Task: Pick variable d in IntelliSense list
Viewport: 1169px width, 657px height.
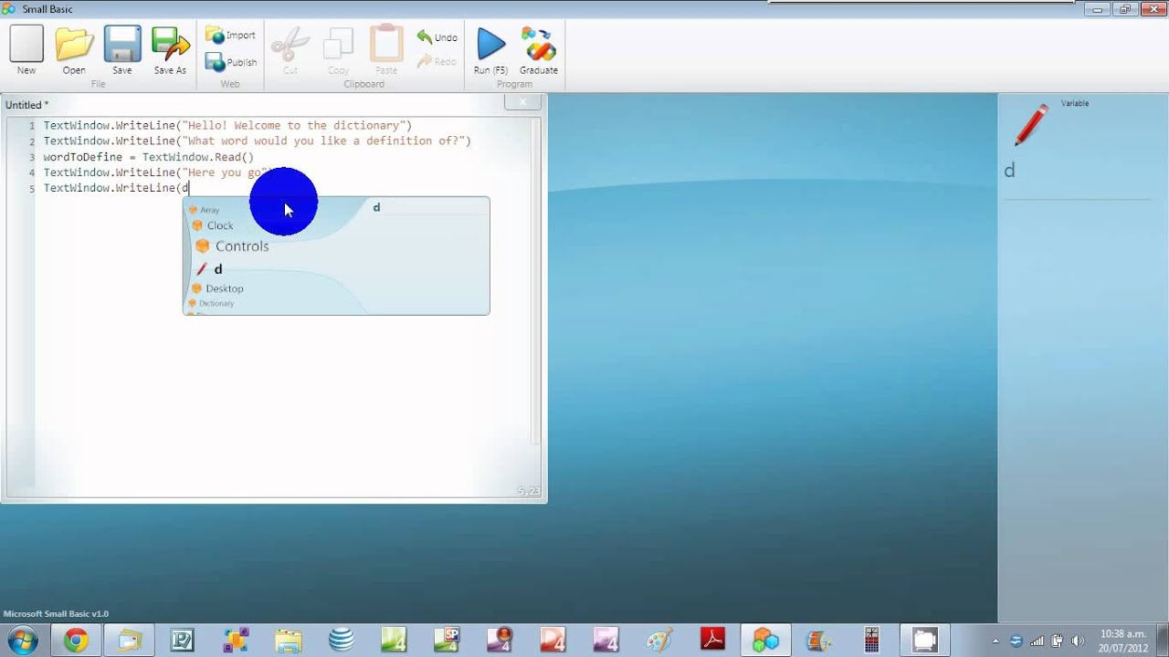Action: tap(209, 269)
